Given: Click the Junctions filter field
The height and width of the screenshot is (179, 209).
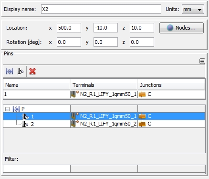Looking at the screenshot, I should tap(171, 168).
